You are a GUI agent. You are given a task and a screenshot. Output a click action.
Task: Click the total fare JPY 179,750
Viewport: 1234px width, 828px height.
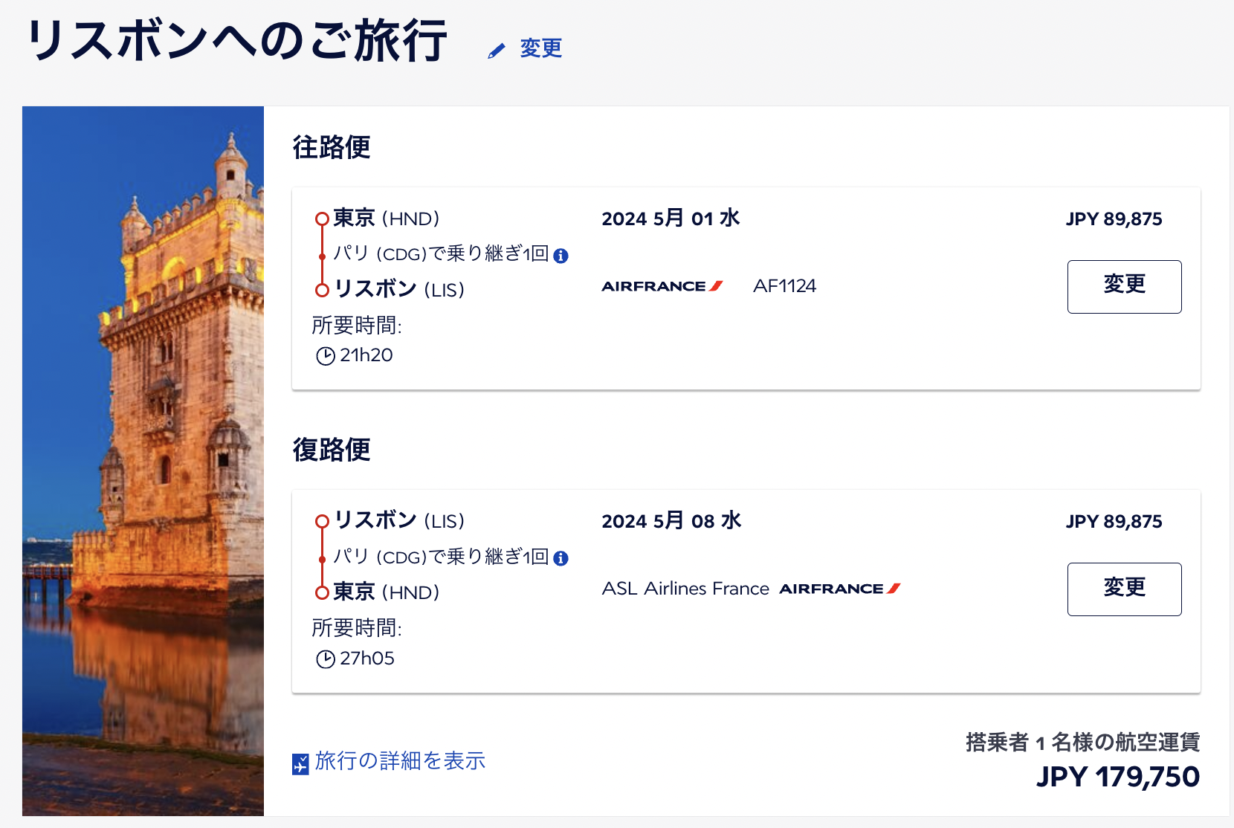coord(1118,777)
